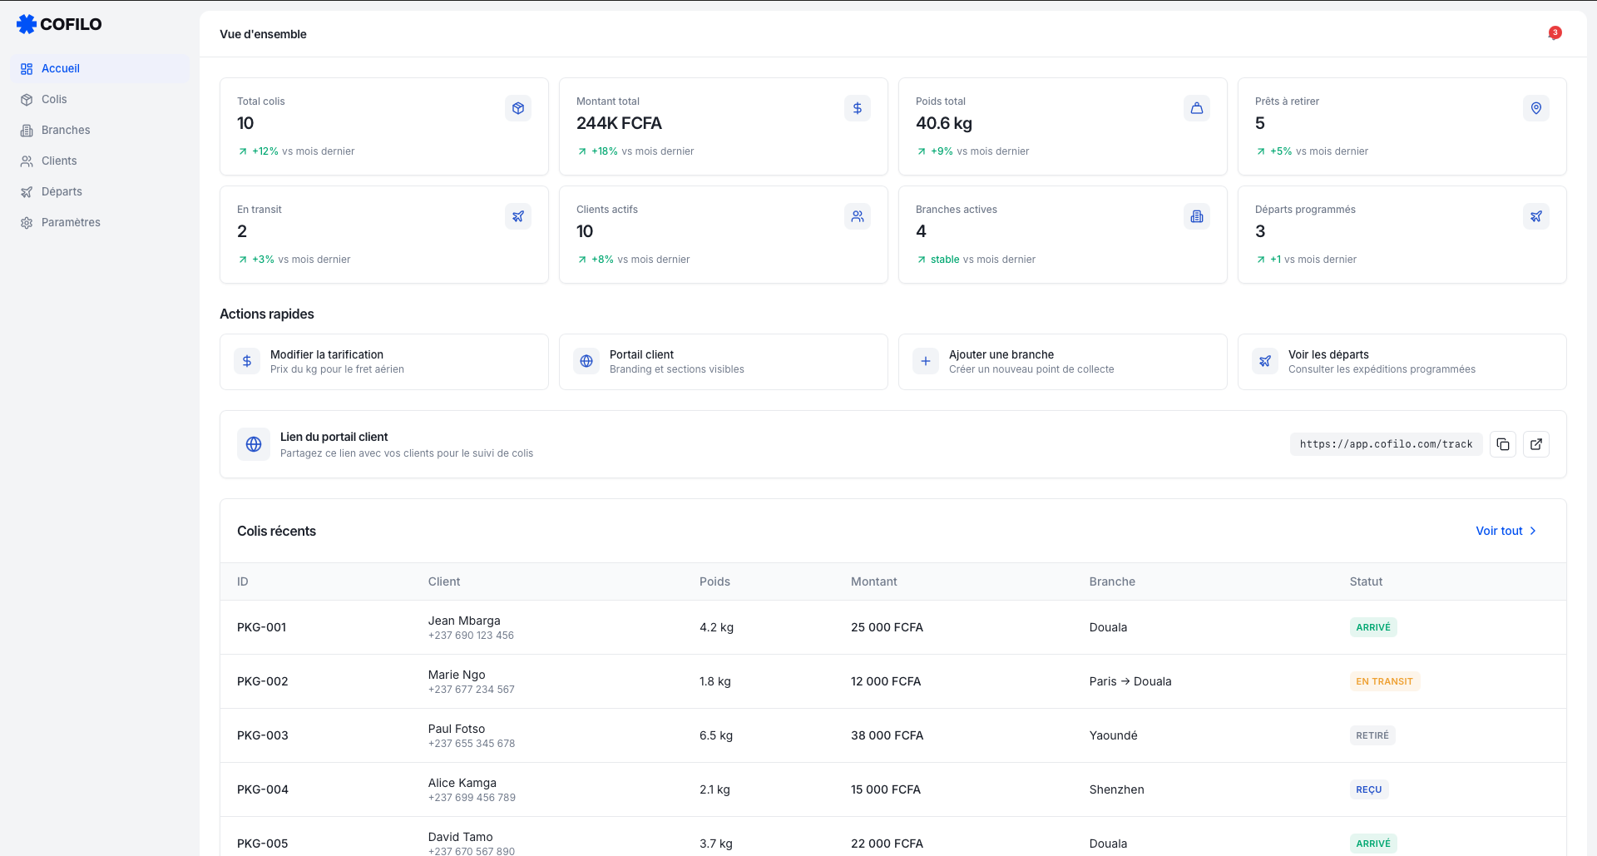Click the COFILO logo
The height and width of the screenshot is (856, 1597).
point(59,24)
